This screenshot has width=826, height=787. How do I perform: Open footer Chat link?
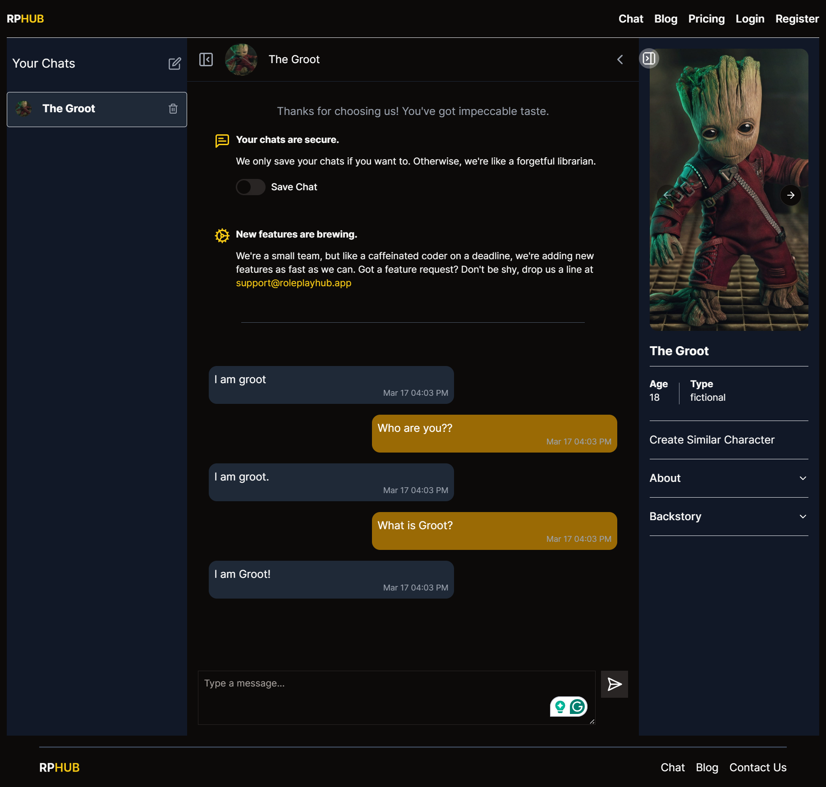point(673,768)
